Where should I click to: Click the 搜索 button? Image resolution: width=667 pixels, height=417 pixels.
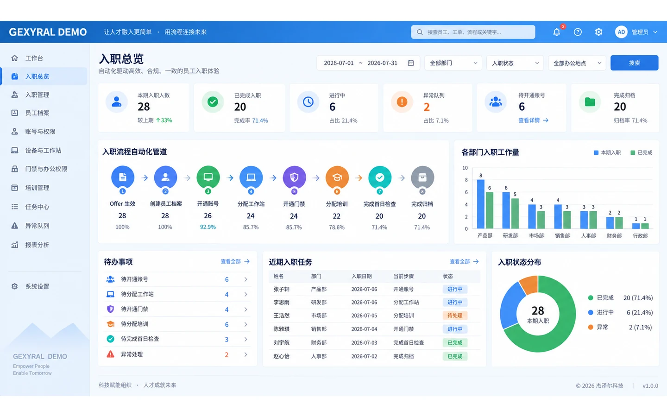tap(634, 63)
